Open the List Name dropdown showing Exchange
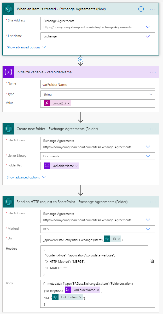The height and width of the screenshot is (314, 163). (148, 36)
